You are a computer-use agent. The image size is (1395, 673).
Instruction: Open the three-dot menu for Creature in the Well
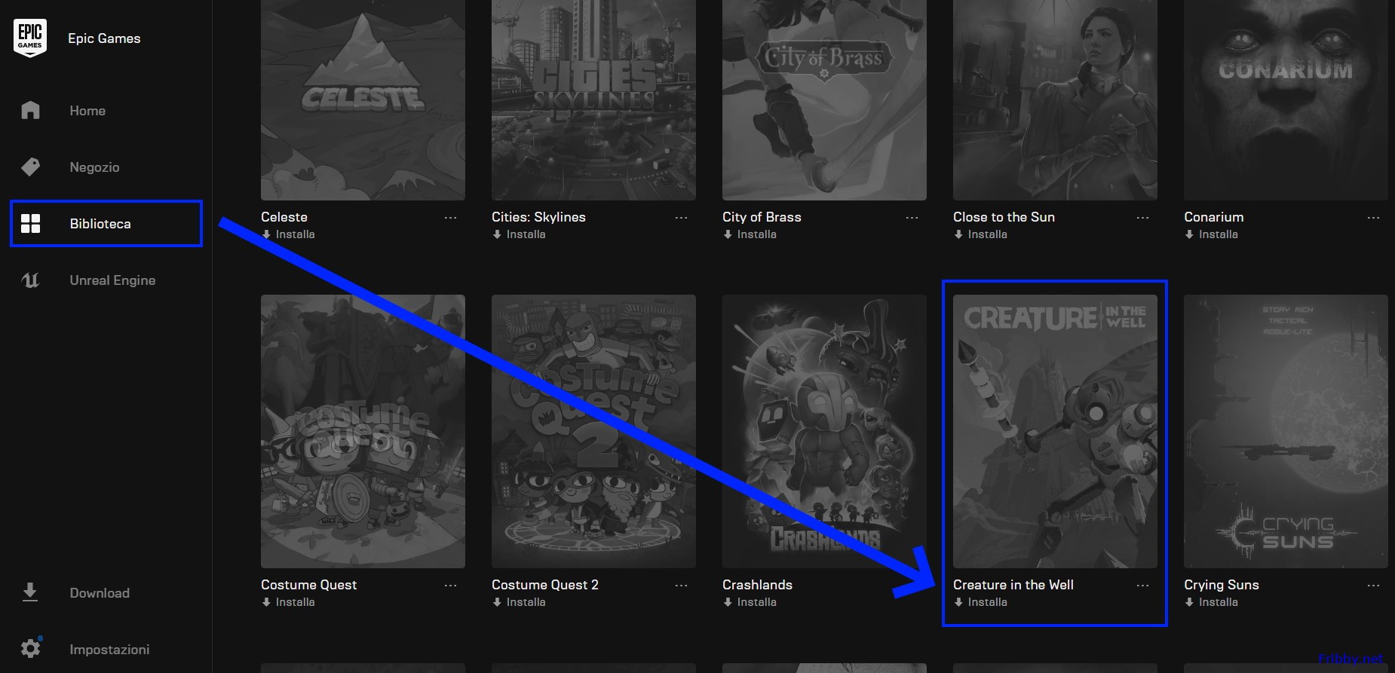click(1142, 586)
